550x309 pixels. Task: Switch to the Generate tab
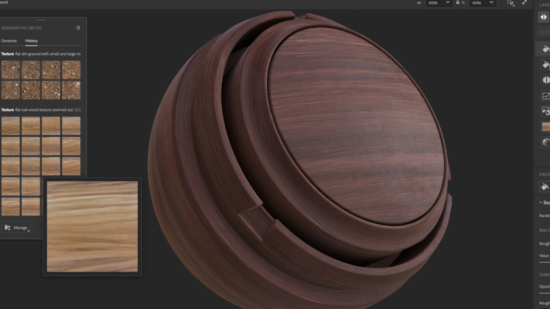[9, 40]
